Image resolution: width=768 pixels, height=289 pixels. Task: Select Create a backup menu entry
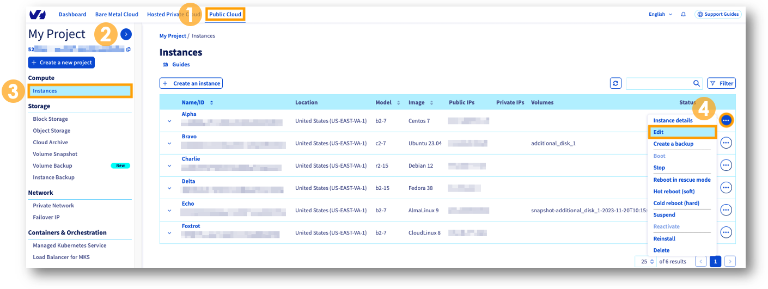point(673,144)
